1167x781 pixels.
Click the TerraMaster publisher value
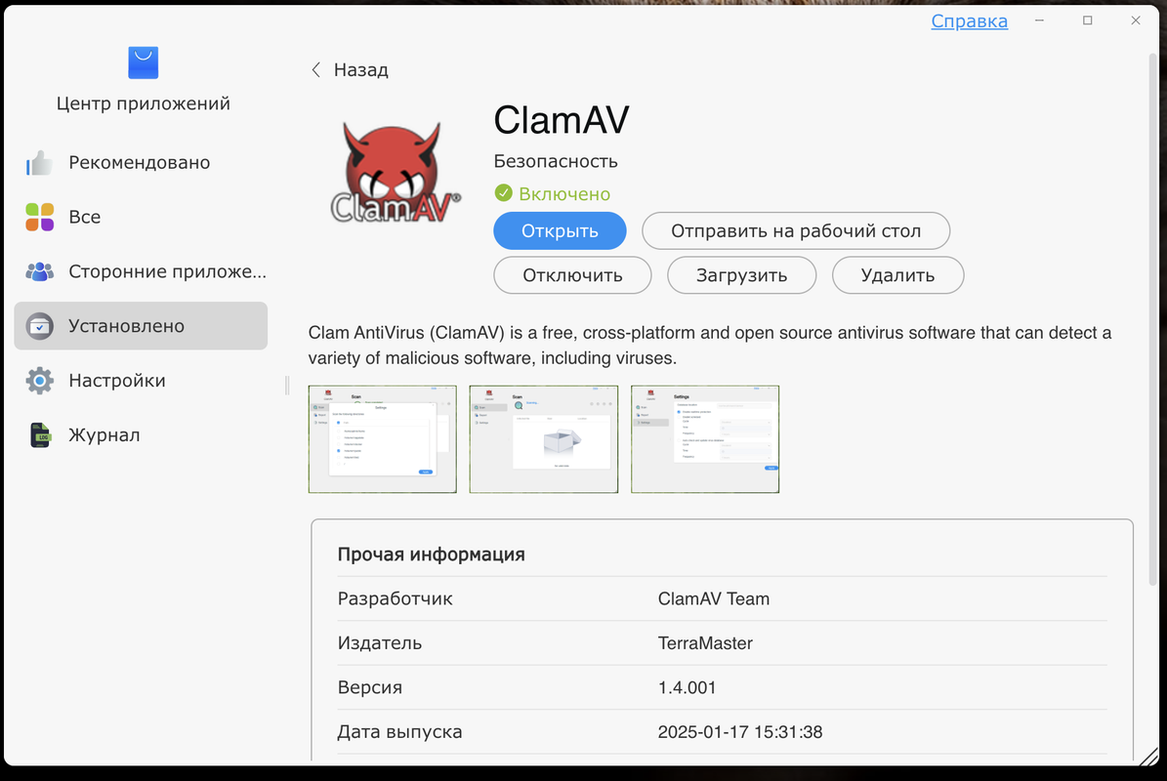(705, 643)
